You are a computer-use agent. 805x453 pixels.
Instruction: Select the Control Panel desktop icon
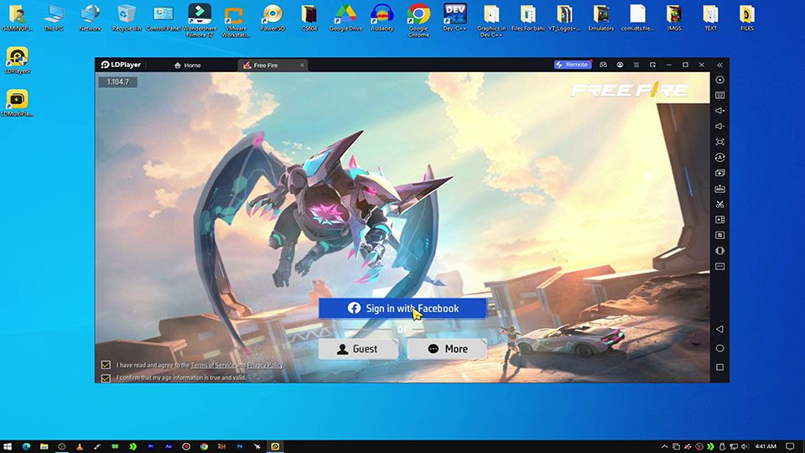(164, 18)
